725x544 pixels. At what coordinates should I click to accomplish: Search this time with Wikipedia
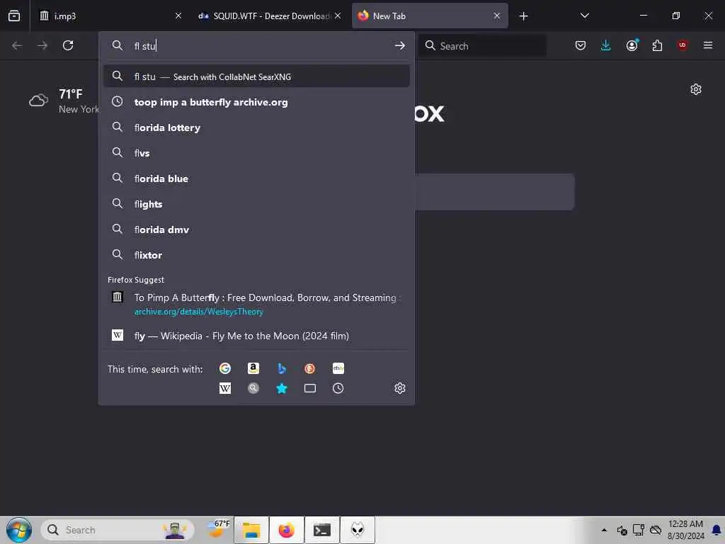pyautogui.click(x=225, y=388)
